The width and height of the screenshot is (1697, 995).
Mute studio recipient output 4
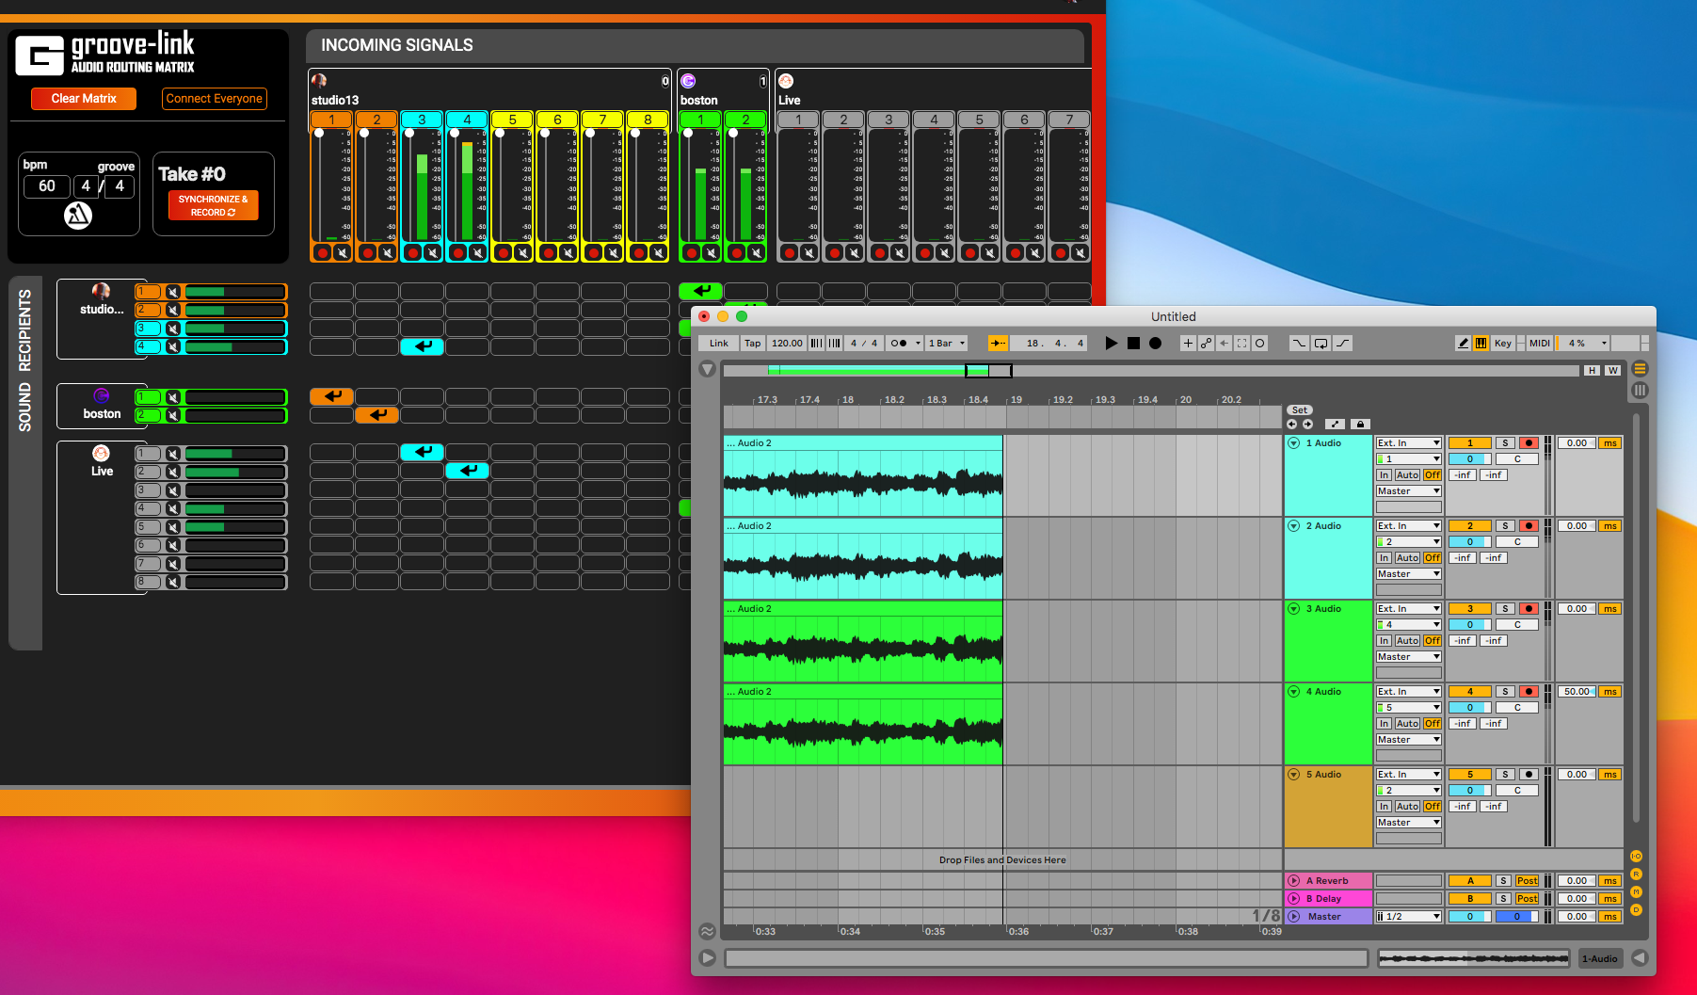click(173, 346)
